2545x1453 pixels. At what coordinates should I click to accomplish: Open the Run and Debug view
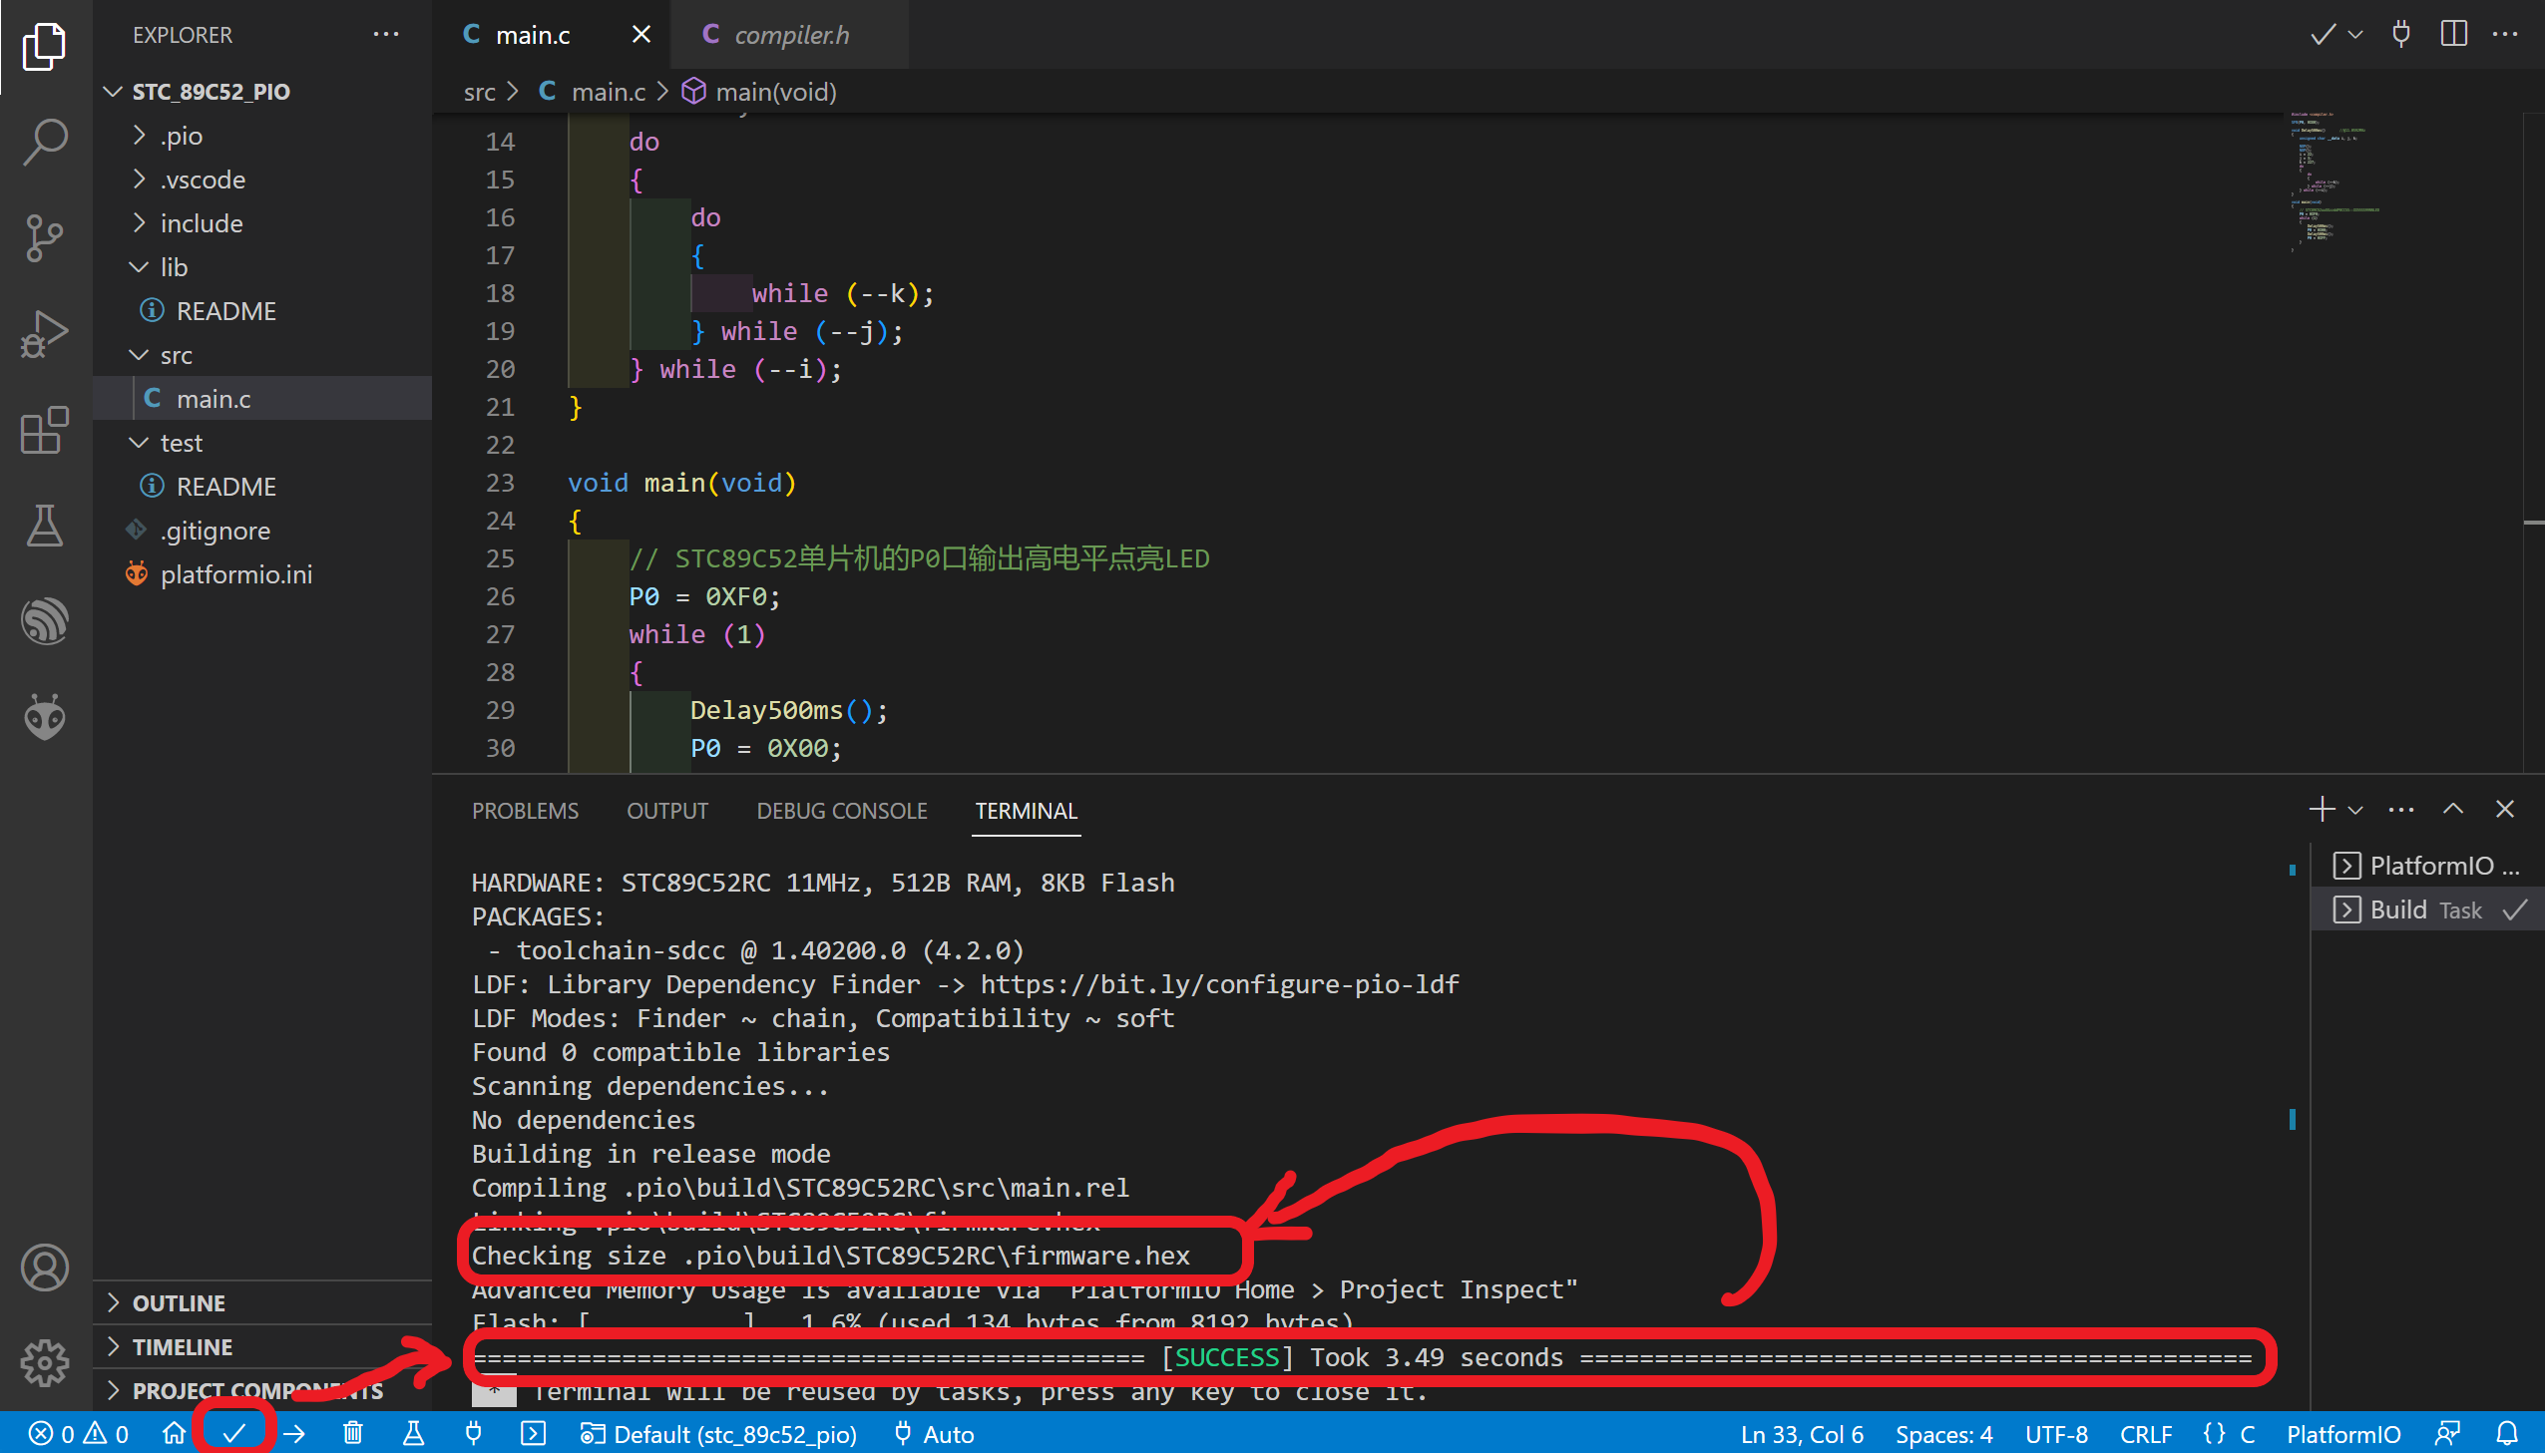pyautogui.click(x=45, y=333)
